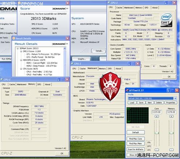Image resolution: width=180 pixels, height=159 pixels.
Task: Open the Memory tab in the CPU-Z processor window
Action: (139, 8)
